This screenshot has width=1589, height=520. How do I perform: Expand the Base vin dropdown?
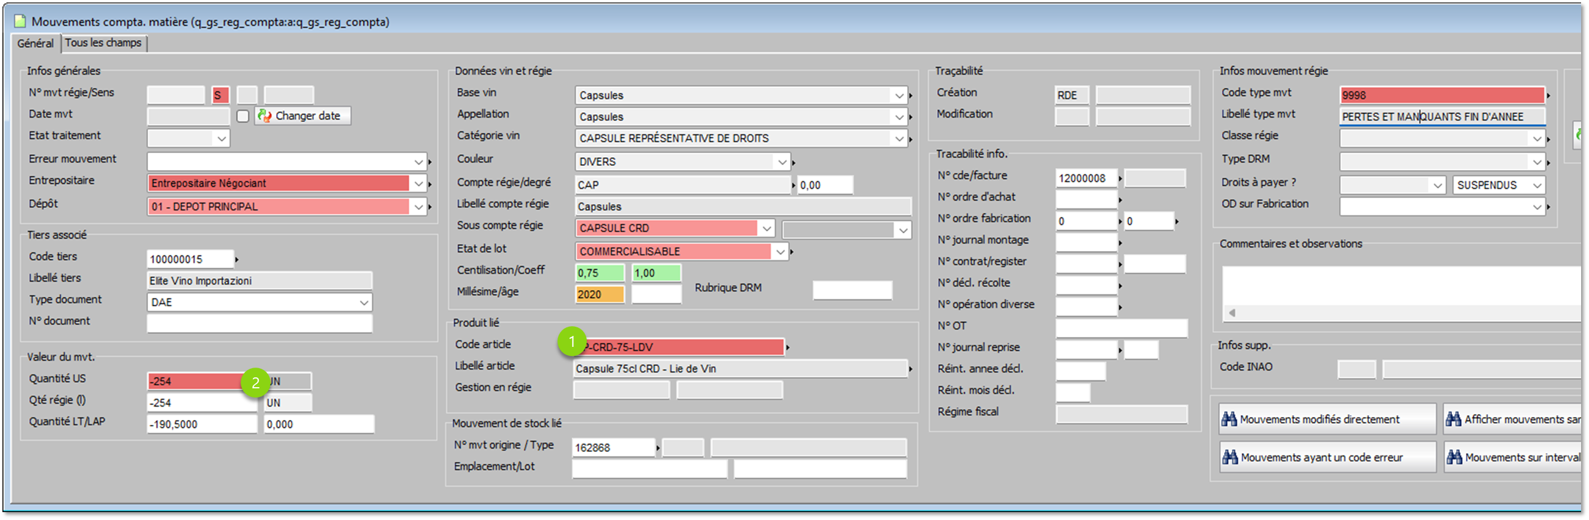[899, 96]
